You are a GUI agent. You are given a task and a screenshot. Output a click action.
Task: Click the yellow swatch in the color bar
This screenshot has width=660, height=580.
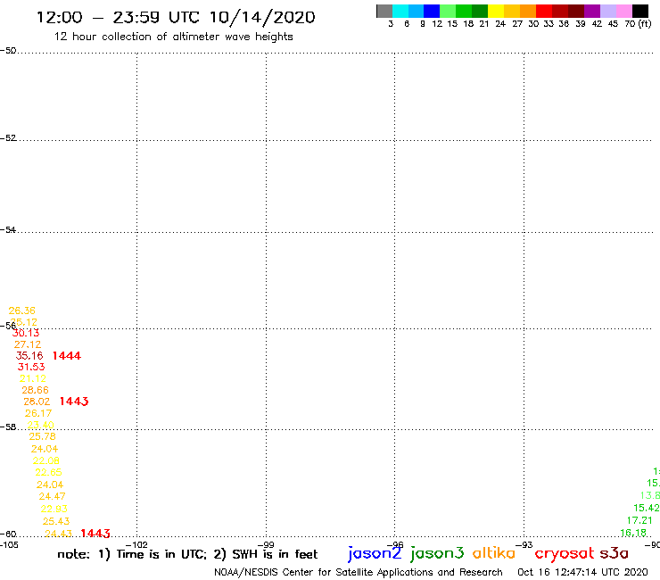pyautogui.click(x=496, y=11)
